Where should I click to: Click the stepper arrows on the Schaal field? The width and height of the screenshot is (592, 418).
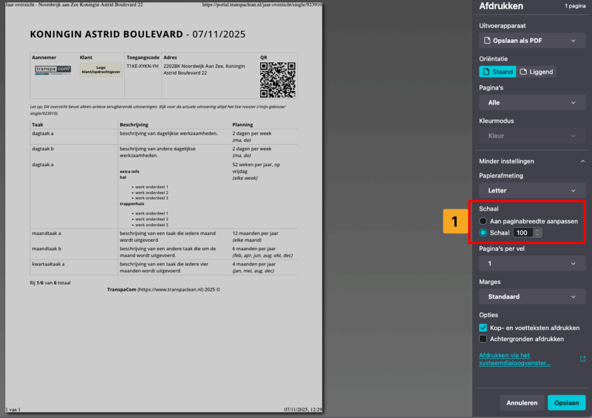[x=538, y=232]
